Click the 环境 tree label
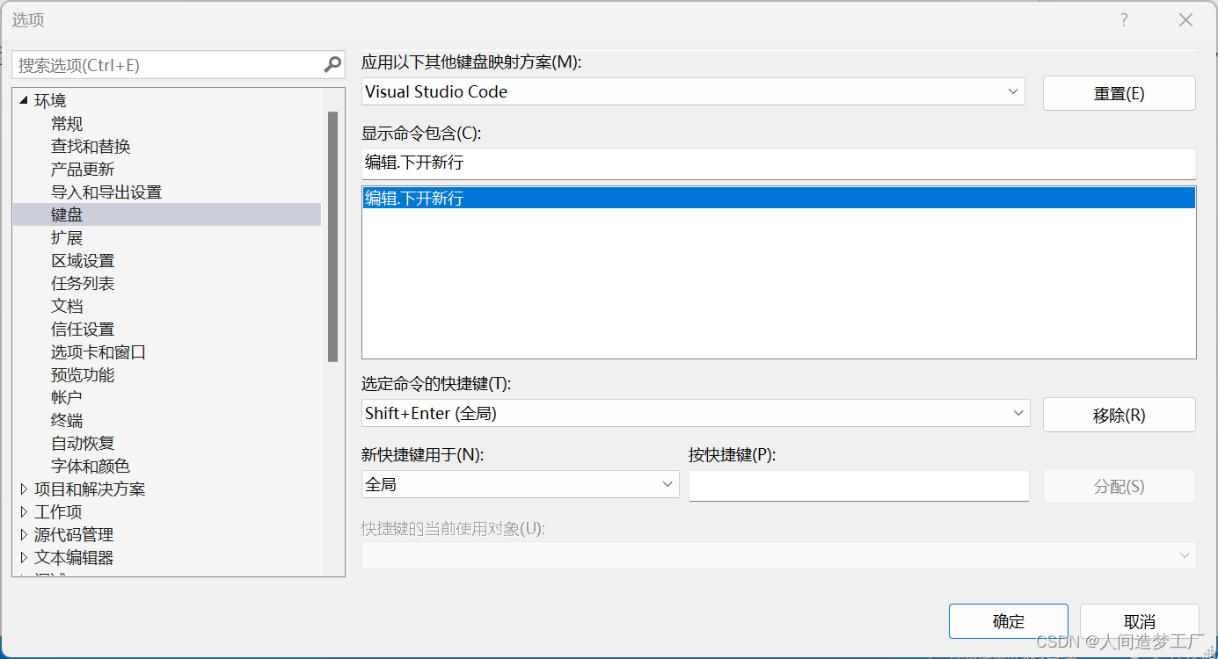The width and height of the screenshot is (1218, 659). [50, 101]
